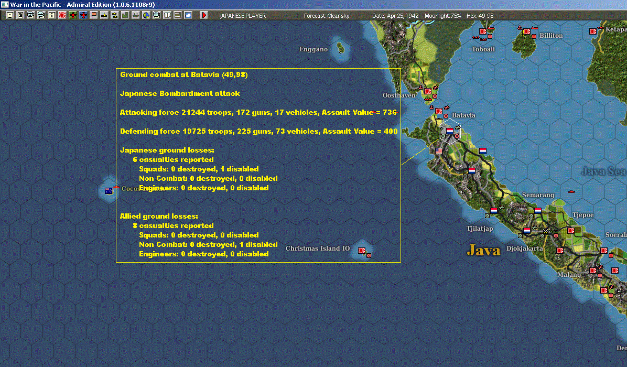Click the Malang city label
This screenshot has height=367, width=627.
pos(569,275)
